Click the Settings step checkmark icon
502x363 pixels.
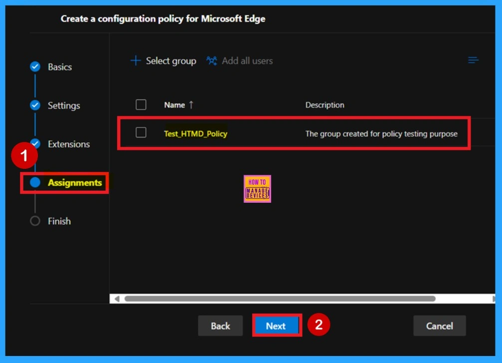coord(35,105)
